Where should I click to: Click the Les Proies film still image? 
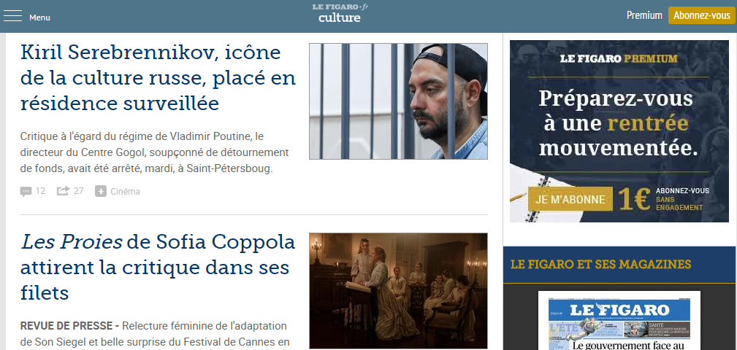pos(398,291)
